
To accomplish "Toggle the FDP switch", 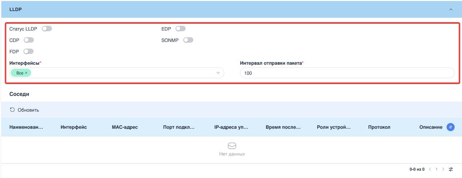I will [28, 52].
